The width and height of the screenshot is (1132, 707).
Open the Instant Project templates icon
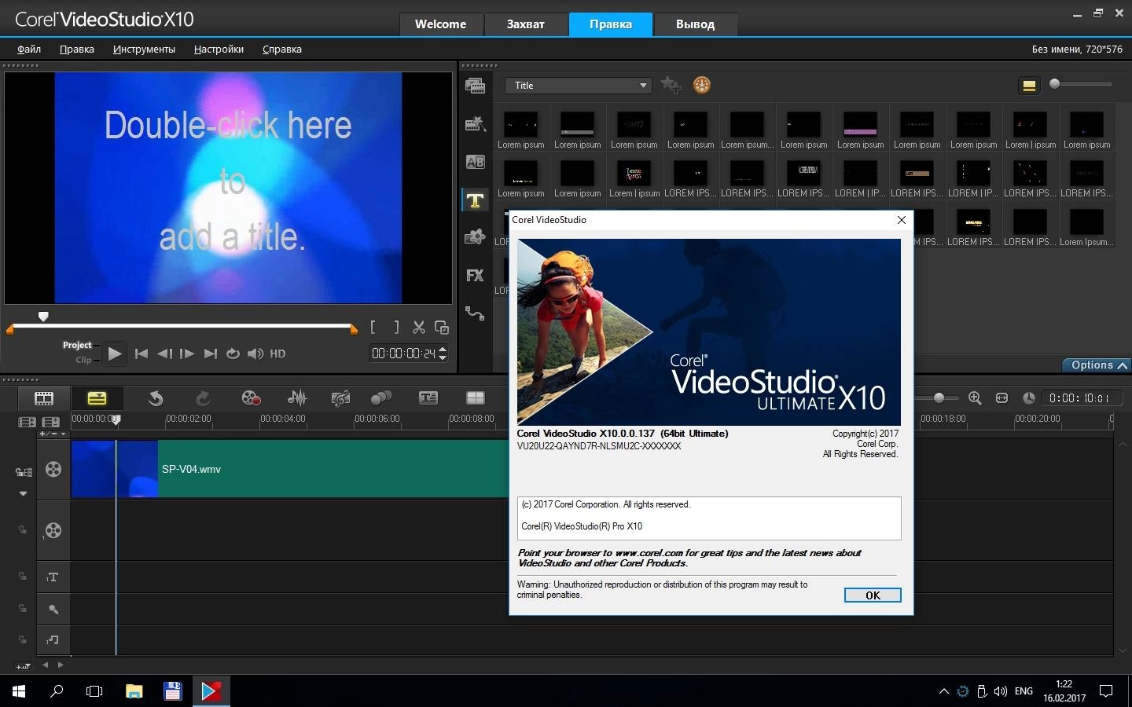pyautogui.click(x=475, y=123)
